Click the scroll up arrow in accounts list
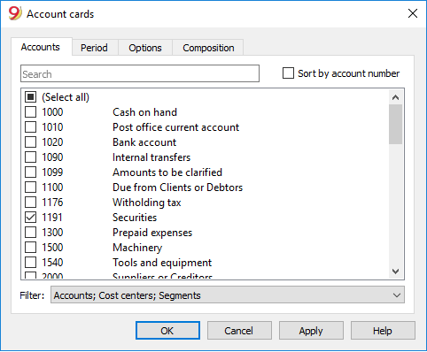427x352 pixels. coord(395,97)
